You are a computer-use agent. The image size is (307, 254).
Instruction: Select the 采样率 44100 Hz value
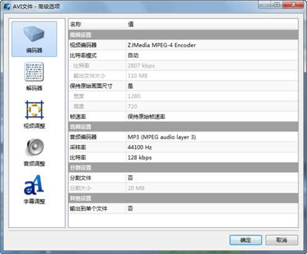[x=212, y=147]
